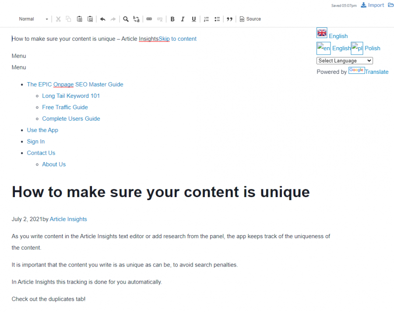Click the UK flag icon
This screenshot has width=394, height=312.
point(322,33)
